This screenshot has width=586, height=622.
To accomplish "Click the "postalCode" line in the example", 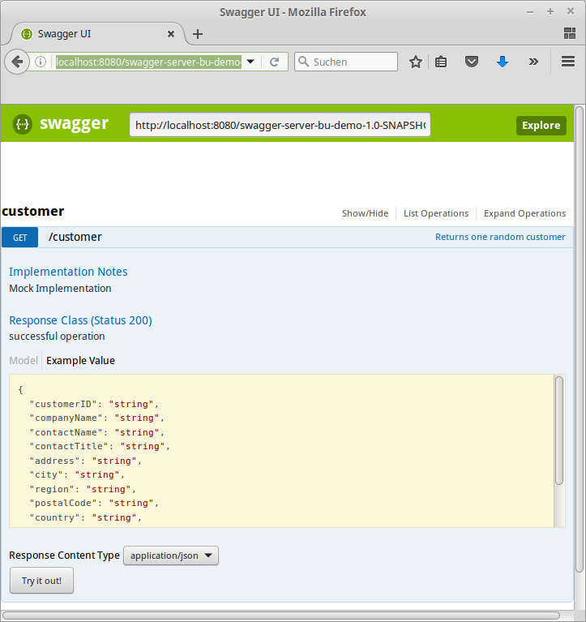I will 94,503.
